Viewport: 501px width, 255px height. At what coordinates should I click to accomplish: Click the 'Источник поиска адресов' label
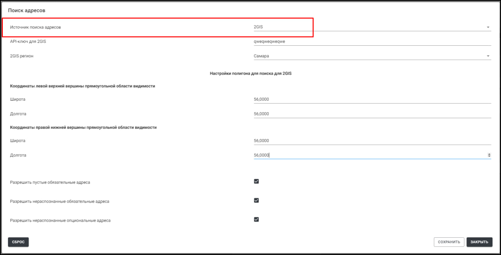36,27
